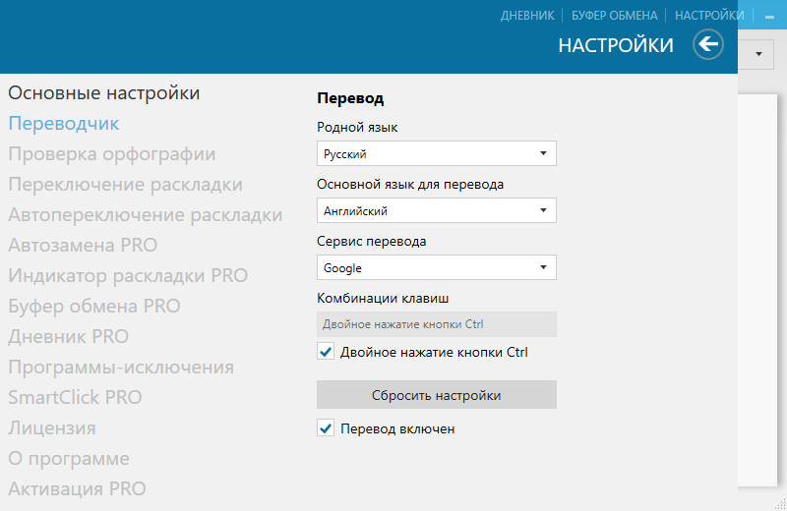Switch to the Проверка орфографии section
787x511 pixels.
[x=112, y=154]
